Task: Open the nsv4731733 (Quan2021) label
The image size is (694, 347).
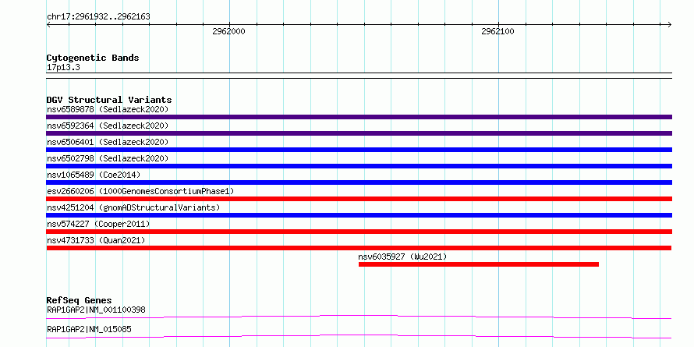Action: pyautogui.click(x=96, y=240)
